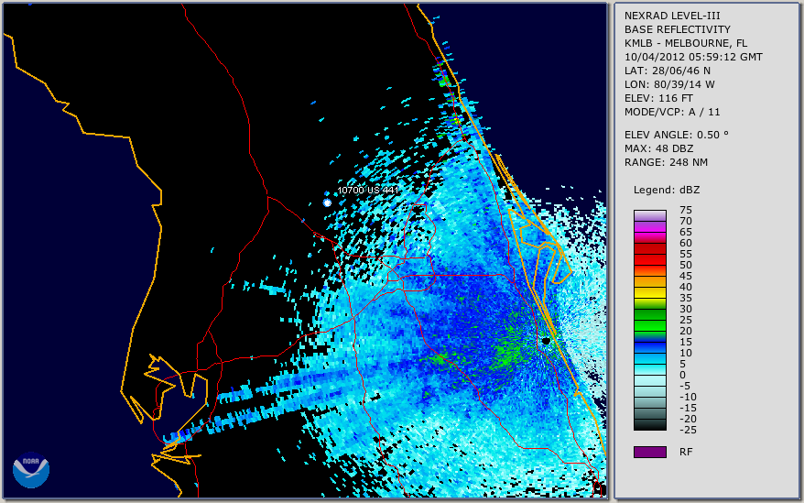Screen dimensions: 804x503
Task: Click the '0' value in the legend scale
Action: (682, 376)
